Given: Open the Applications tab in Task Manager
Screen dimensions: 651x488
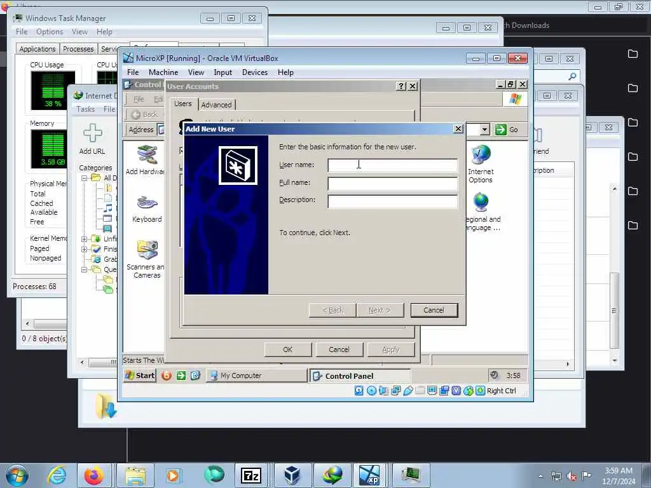Looking at the screenshot, I should tap(38, 49).
